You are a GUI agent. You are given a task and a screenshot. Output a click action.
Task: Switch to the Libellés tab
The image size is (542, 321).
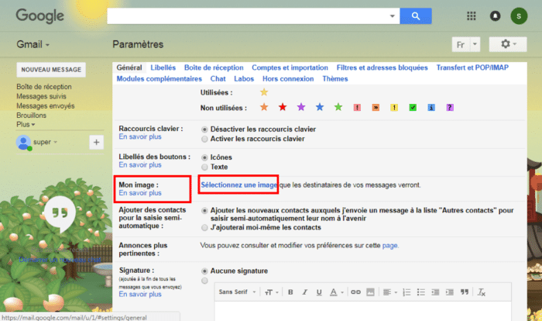(x=163, y=67)
